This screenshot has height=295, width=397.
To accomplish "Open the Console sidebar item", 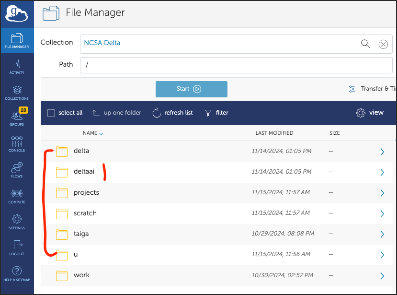I will pos(17,144).
